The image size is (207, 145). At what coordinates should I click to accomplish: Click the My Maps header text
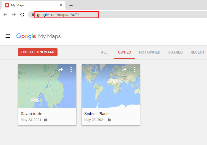point(50,36)
